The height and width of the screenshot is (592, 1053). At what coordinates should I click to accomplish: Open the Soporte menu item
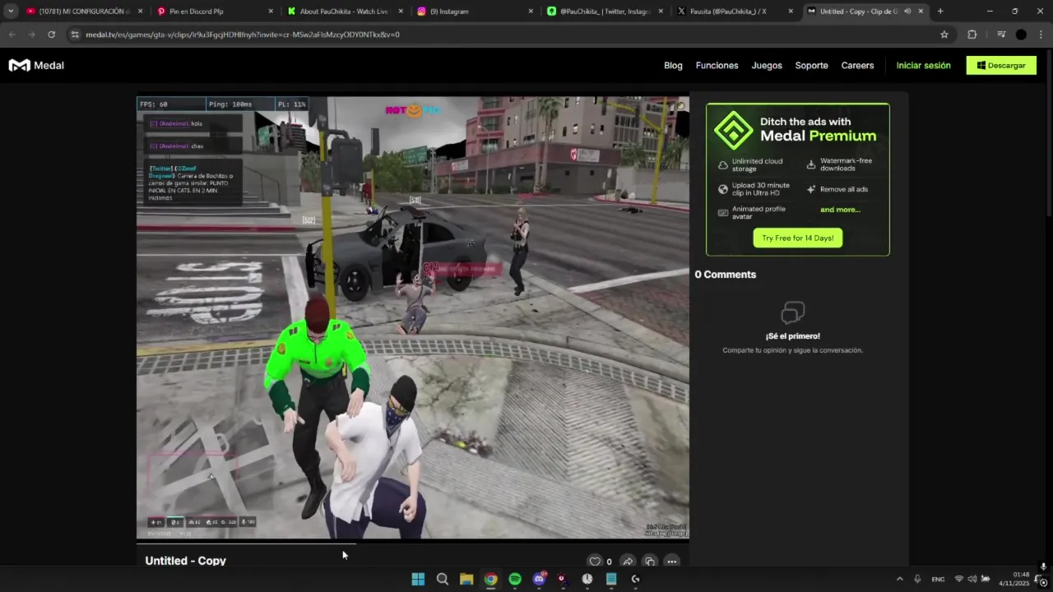pos(811,66)
